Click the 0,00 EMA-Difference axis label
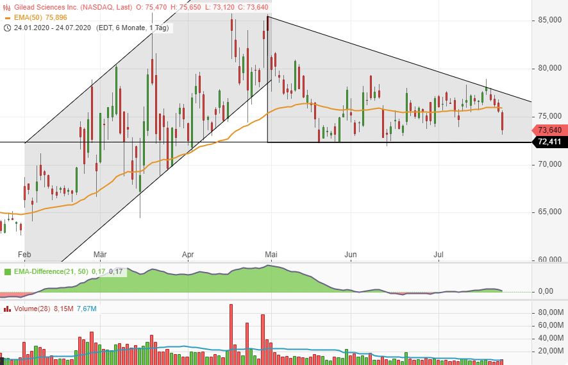This screenshot has width=568, height=365. pos(546,291)
